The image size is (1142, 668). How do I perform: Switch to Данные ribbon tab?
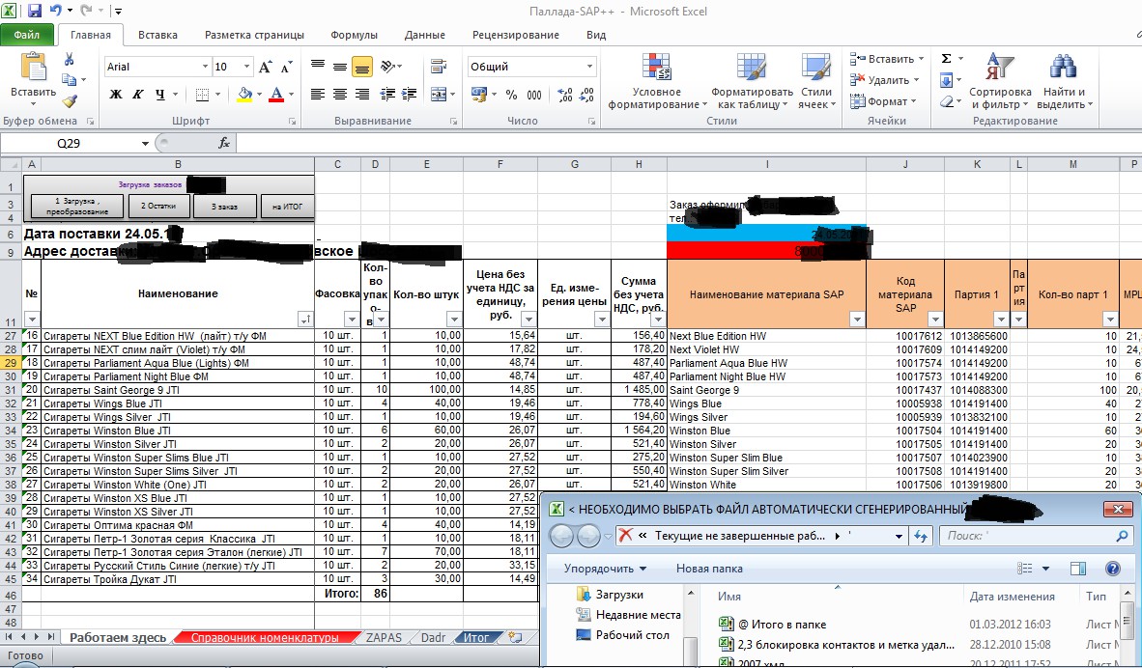(x=424, y=35)
